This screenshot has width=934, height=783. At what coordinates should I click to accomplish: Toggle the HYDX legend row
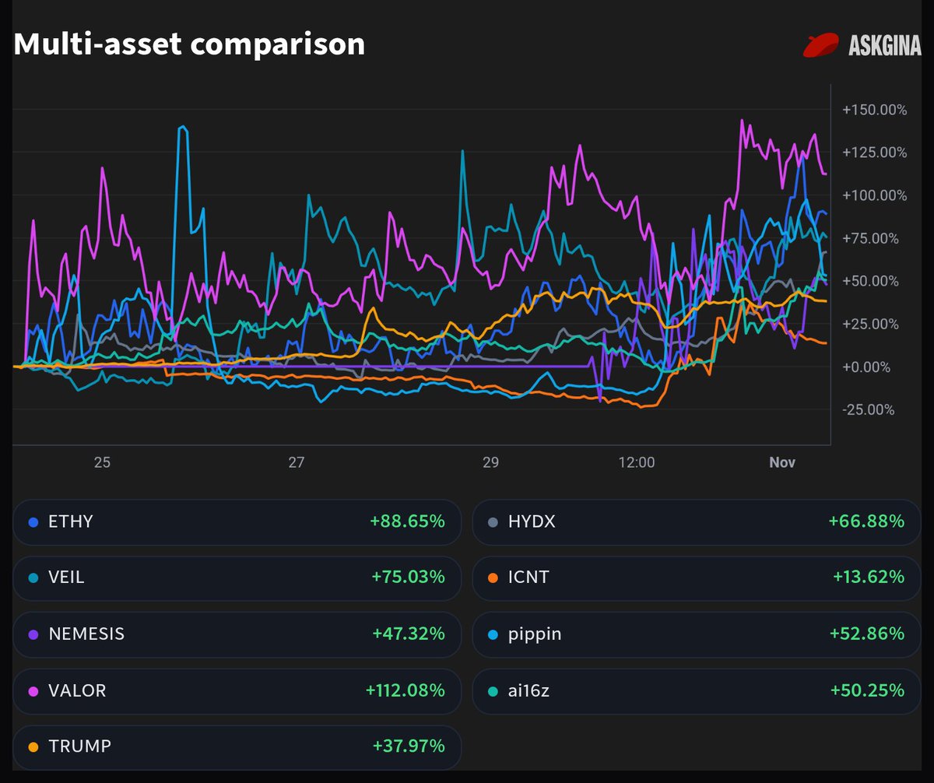pyautogui.click(x=696, y=521)
